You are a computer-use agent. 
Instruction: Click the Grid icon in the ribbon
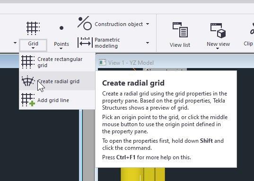[33, 28]
